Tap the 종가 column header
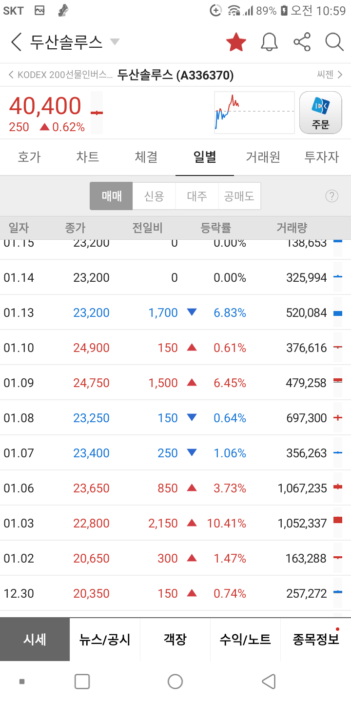 coord(75,228)
